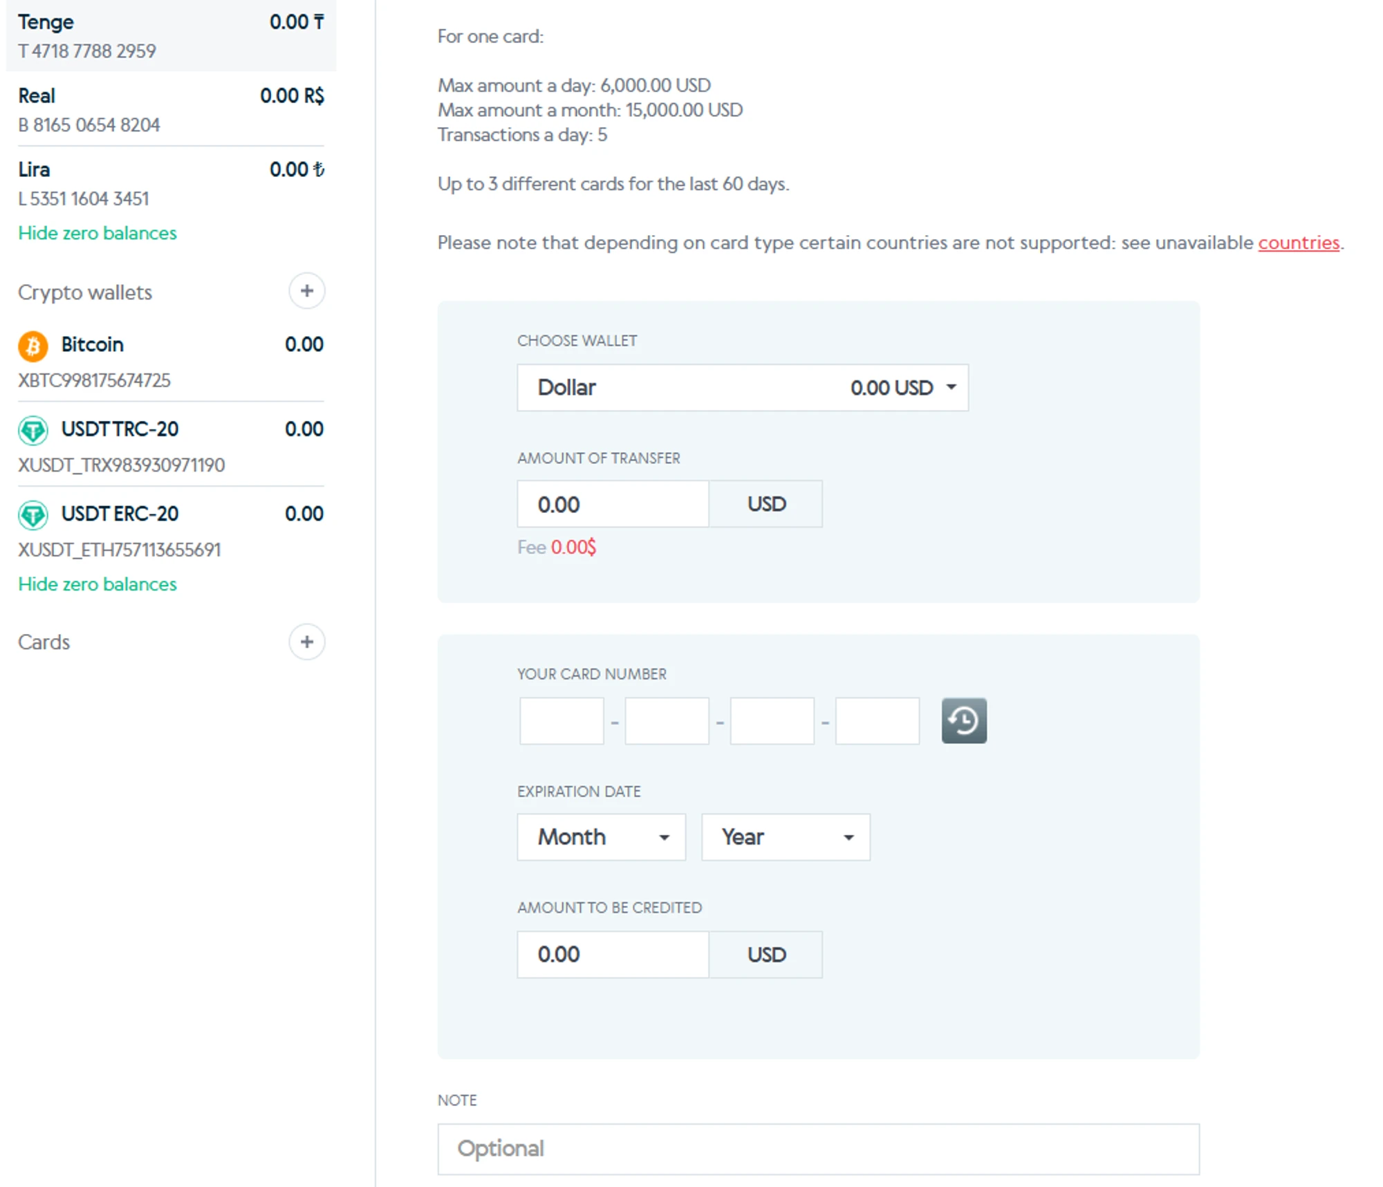Add a new card plus icon
The width and height of the screenshot is (1383, 1187).
coord(306,642)
